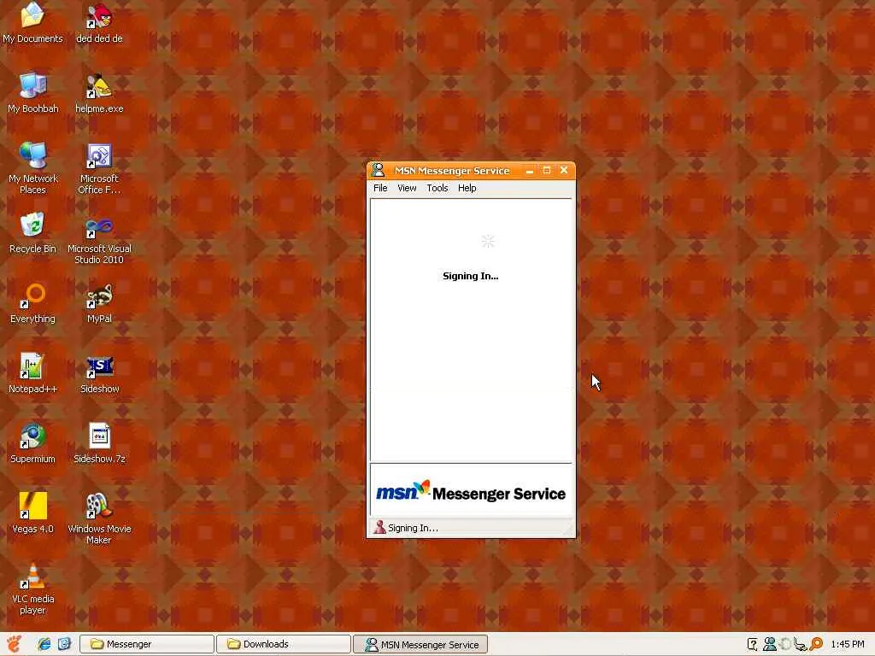
Task: Open the Tools menu in MSN Messenger
Action: (x=437, y=188)
